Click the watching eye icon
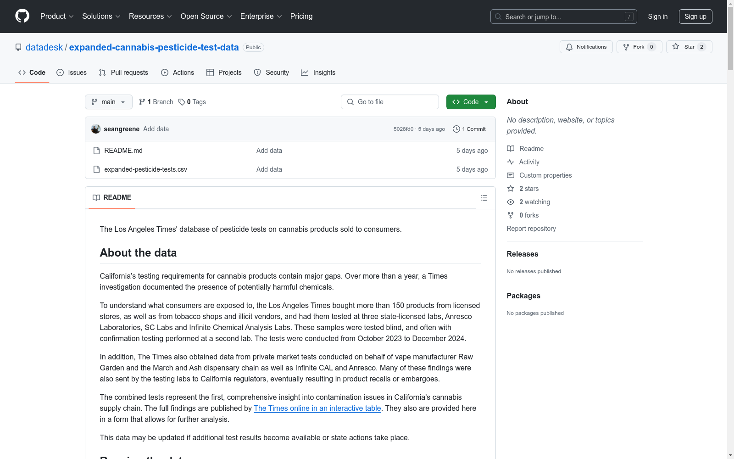This screenshot has height=459, width=734. [x=511, y=202]
